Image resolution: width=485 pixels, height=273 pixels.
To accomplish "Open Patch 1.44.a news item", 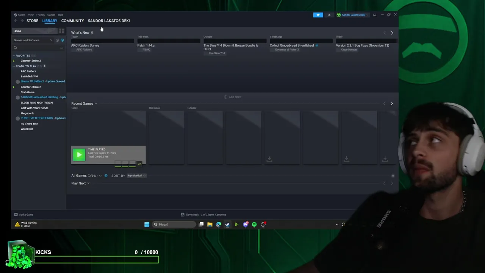I will point(146,45).
